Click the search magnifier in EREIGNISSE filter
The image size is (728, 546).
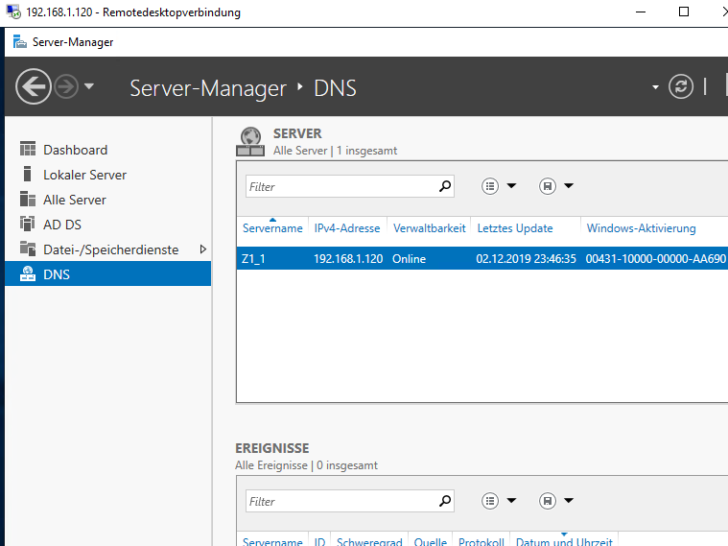(x=445, y=501)
